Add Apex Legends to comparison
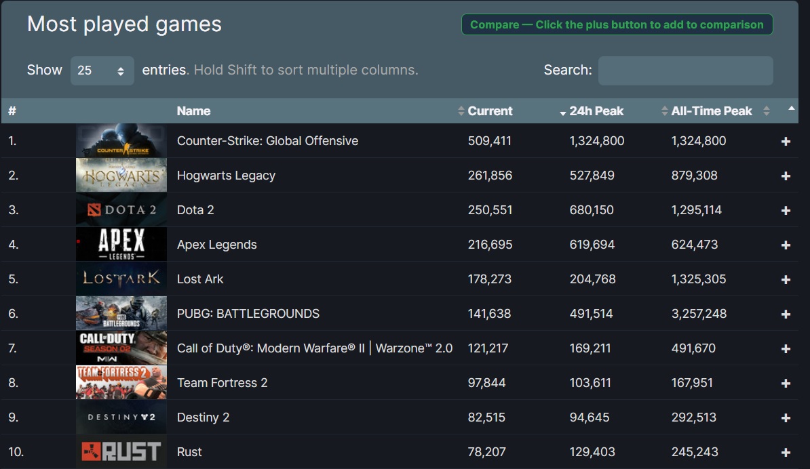This screenshot has width=810, height=469. 786,245
